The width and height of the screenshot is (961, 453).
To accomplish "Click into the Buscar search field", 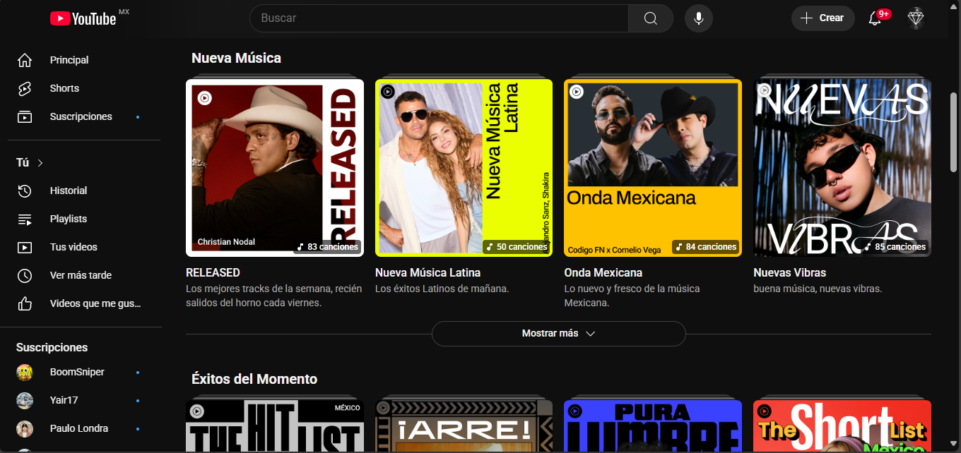I will pos(438,18).
